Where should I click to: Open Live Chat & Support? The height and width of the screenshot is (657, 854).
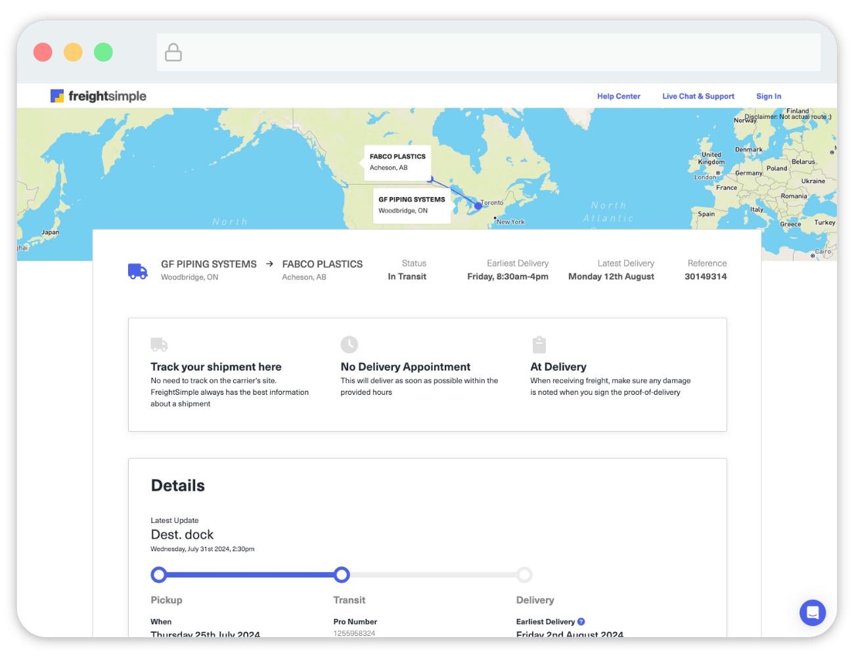(x=698, y=96)
